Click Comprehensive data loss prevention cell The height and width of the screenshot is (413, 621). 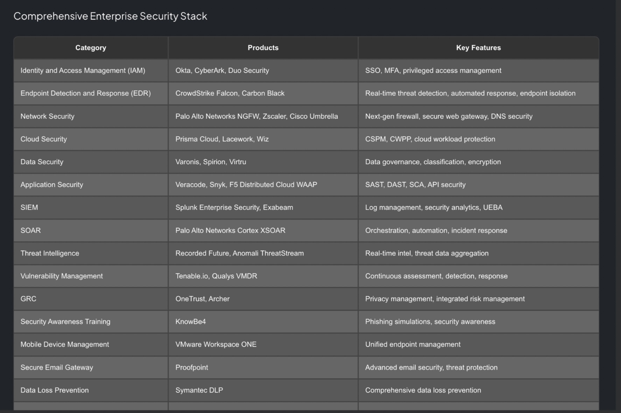click(x=479, y=390)
